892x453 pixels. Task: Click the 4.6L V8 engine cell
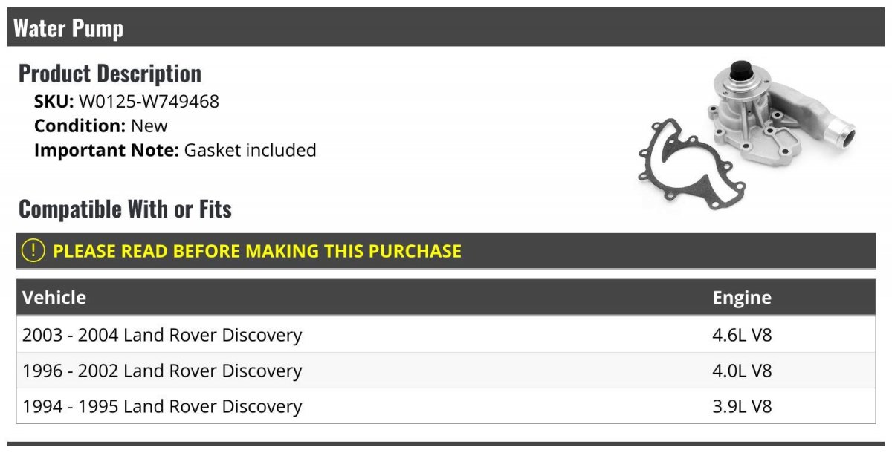pos(742,335)
